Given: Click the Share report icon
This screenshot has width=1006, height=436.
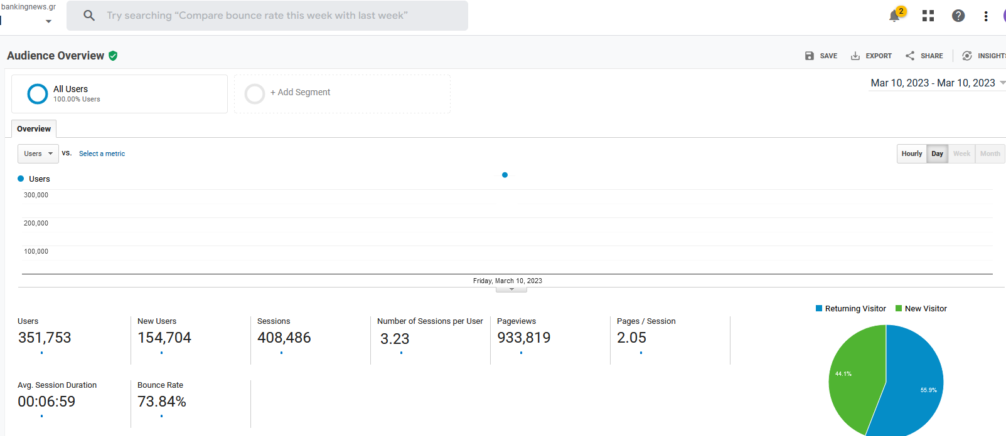Looking at the screenshot, I should pos(910,56).
